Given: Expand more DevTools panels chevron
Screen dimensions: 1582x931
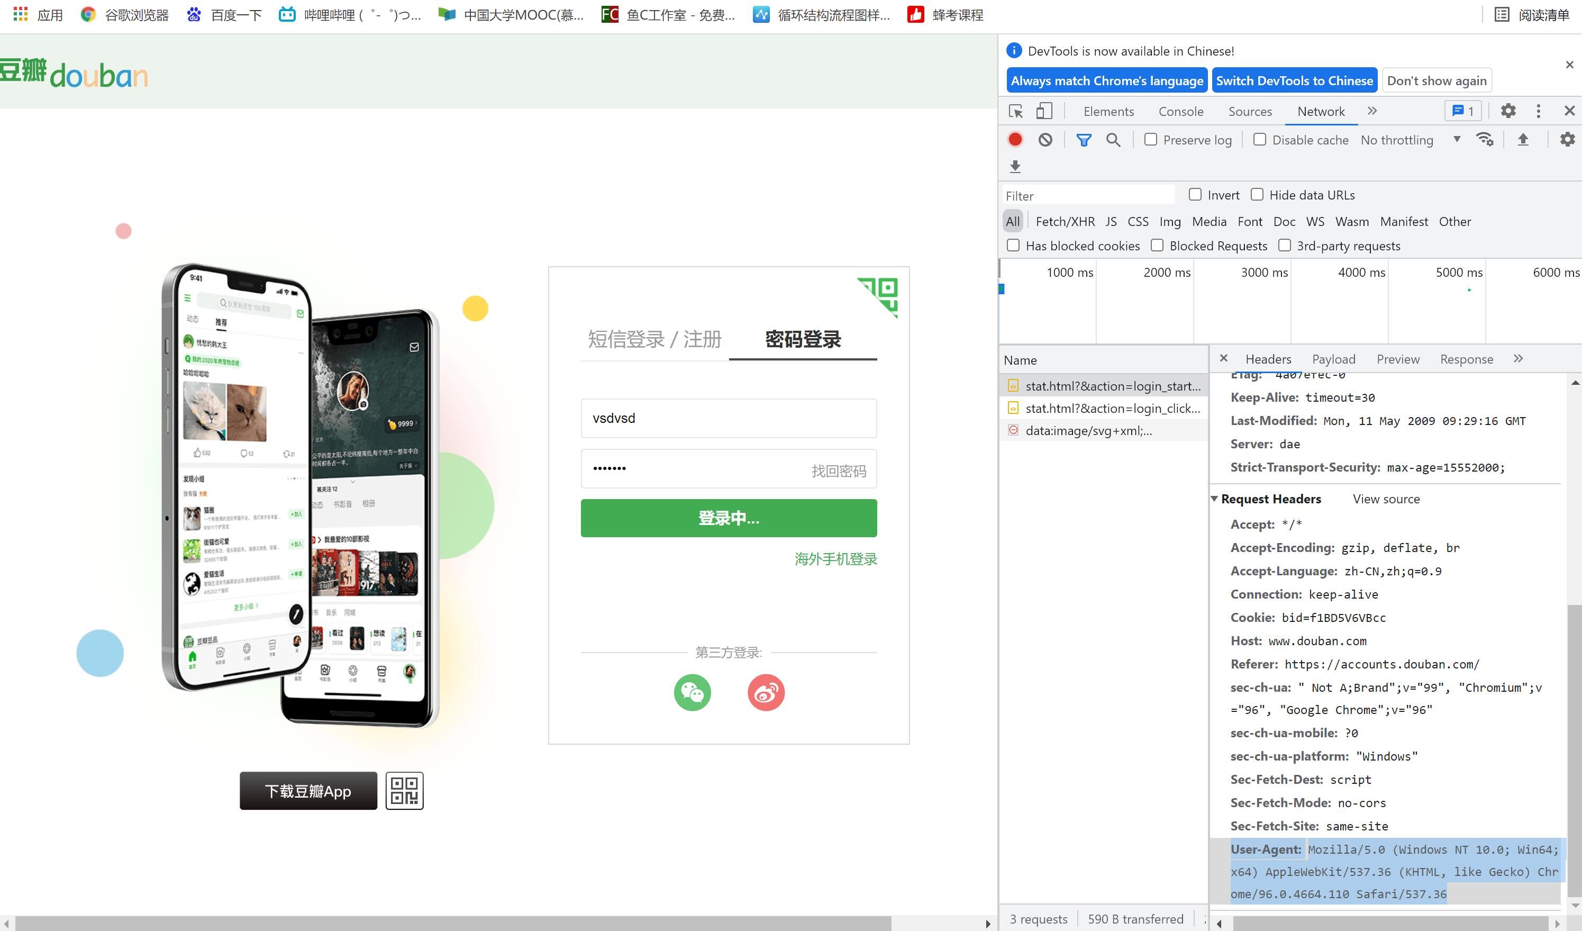Looking at the screenshot, I should [1372, 111].
